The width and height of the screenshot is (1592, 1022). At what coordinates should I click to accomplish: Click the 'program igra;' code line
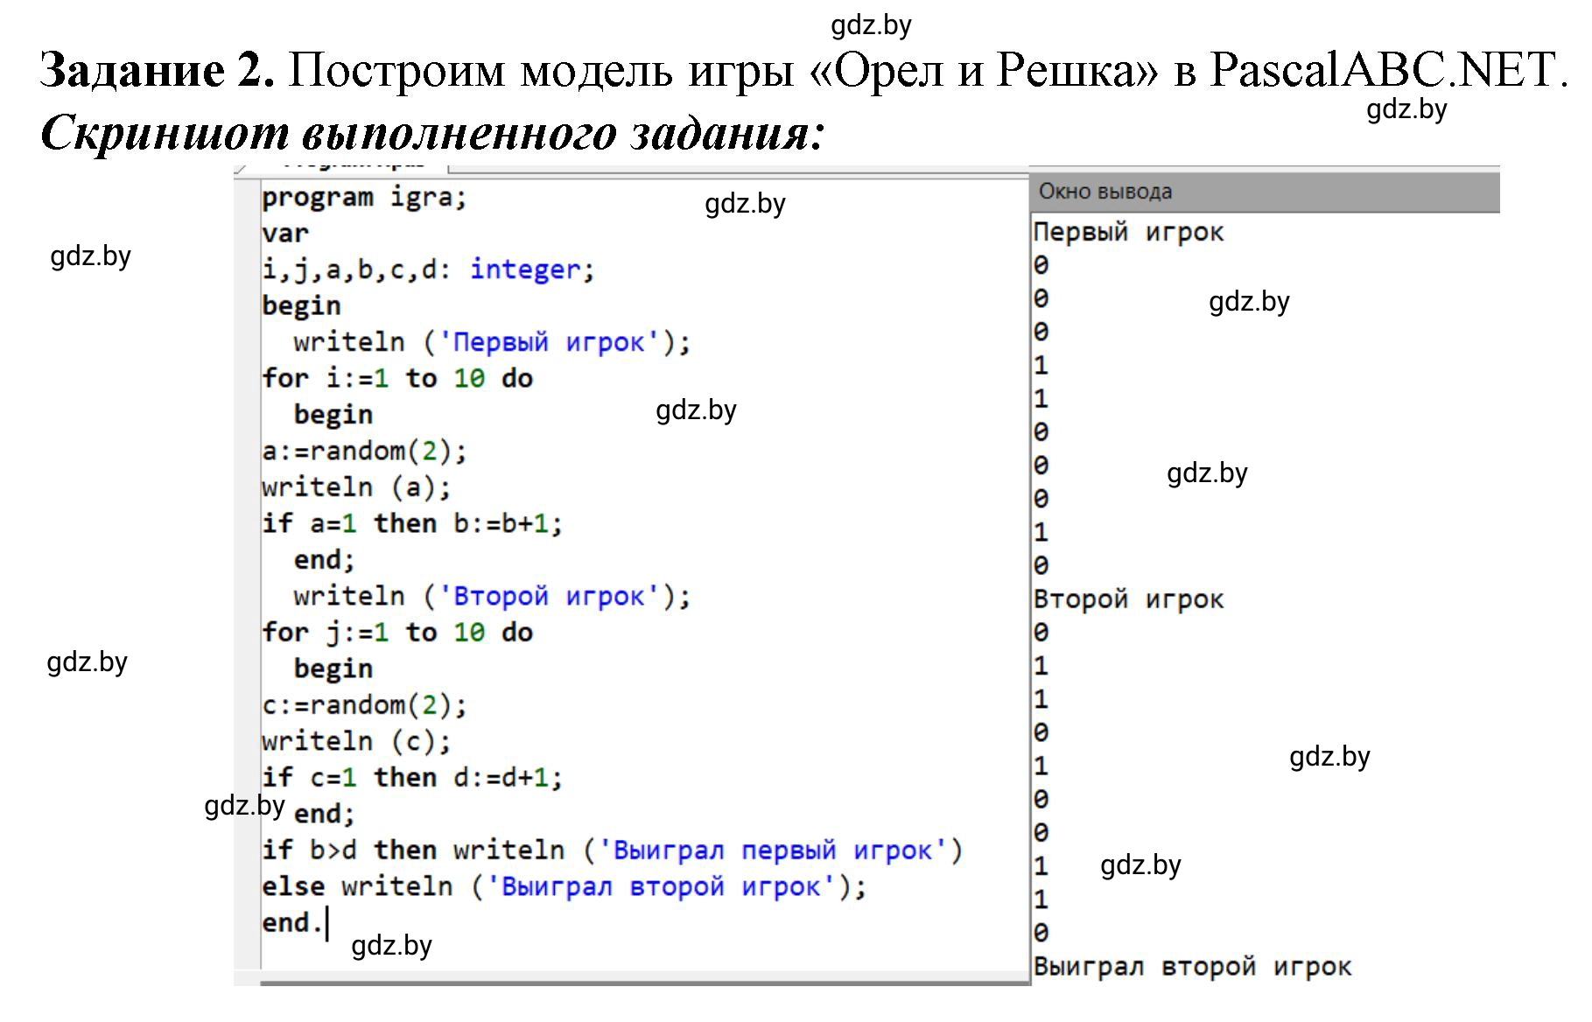tap(364, 198)
